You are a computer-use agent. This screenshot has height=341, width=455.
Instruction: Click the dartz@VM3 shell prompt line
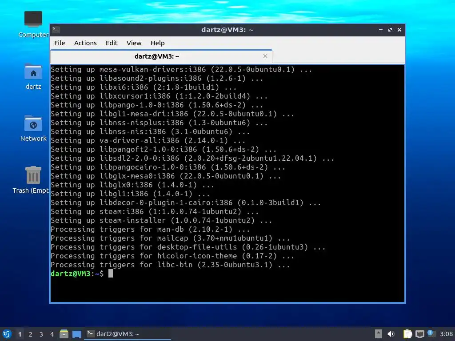(x=82, y=274)
